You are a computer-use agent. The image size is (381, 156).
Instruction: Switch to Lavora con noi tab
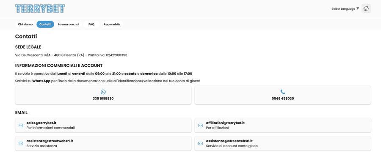[x=69, y=24]
